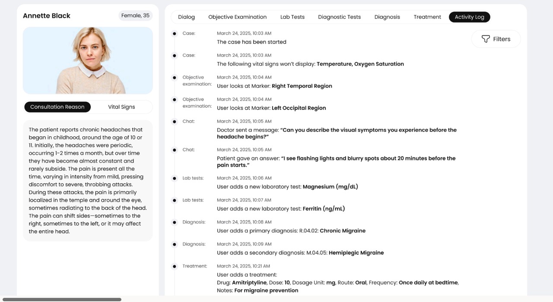Image resolution: width=553 pixels, height=302 pixels.
Task: Select the Activity Log tab
Action: [x=469, y=17]
